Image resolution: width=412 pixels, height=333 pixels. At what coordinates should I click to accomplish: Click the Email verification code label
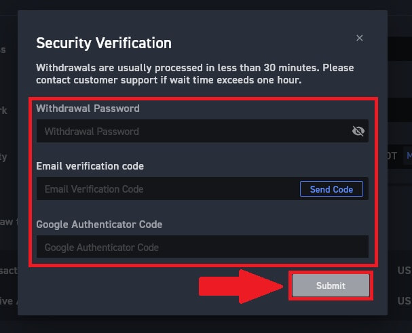pyautogui.click(x=90, y=166)
